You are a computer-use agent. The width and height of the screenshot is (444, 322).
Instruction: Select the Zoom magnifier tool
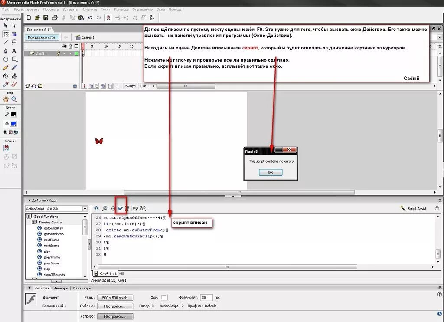14,99
